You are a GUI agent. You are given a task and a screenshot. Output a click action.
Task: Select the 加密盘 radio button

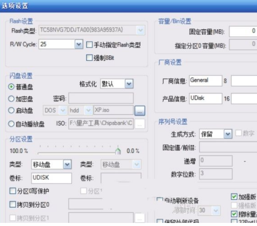(x=11, y=99)
